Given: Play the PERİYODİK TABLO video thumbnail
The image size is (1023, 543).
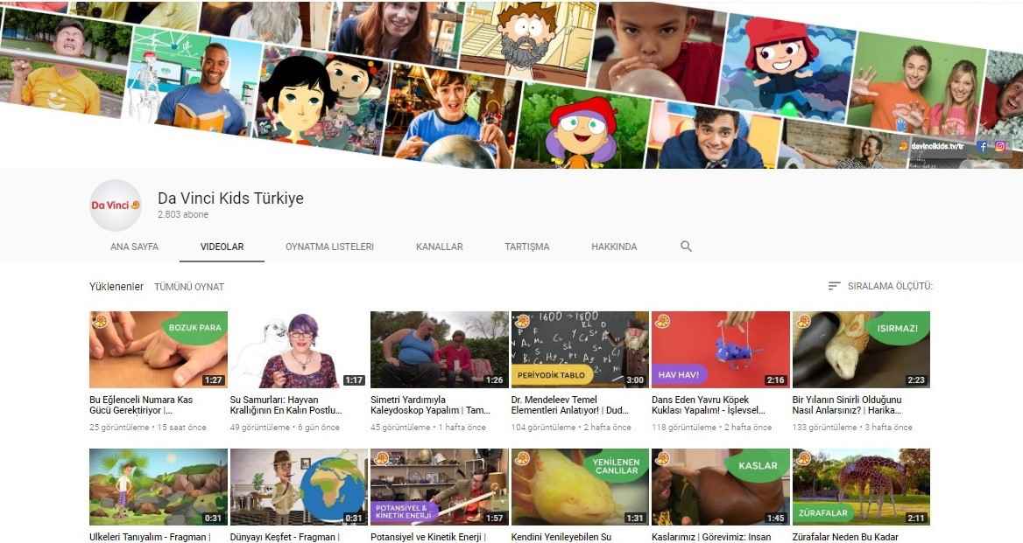Looking at the screenshot, I should (580, 350).
